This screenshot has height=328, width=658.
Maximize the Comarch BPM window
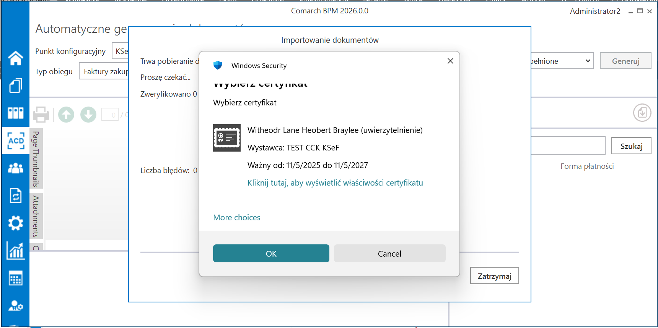tap(640, 11)
